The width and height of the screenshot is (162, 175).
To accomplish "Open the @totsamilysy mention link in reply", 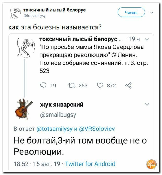I will tap(55, 129).
